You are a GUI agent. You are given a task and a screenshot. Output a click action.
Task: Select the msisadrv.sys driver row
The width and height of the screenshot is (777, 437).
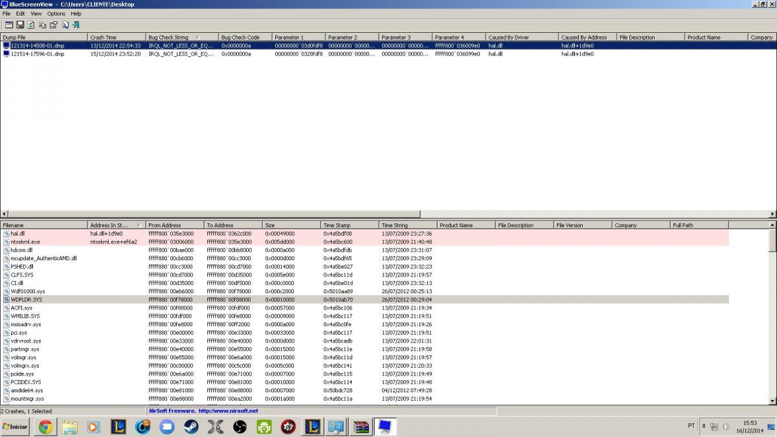click(365, 324)
